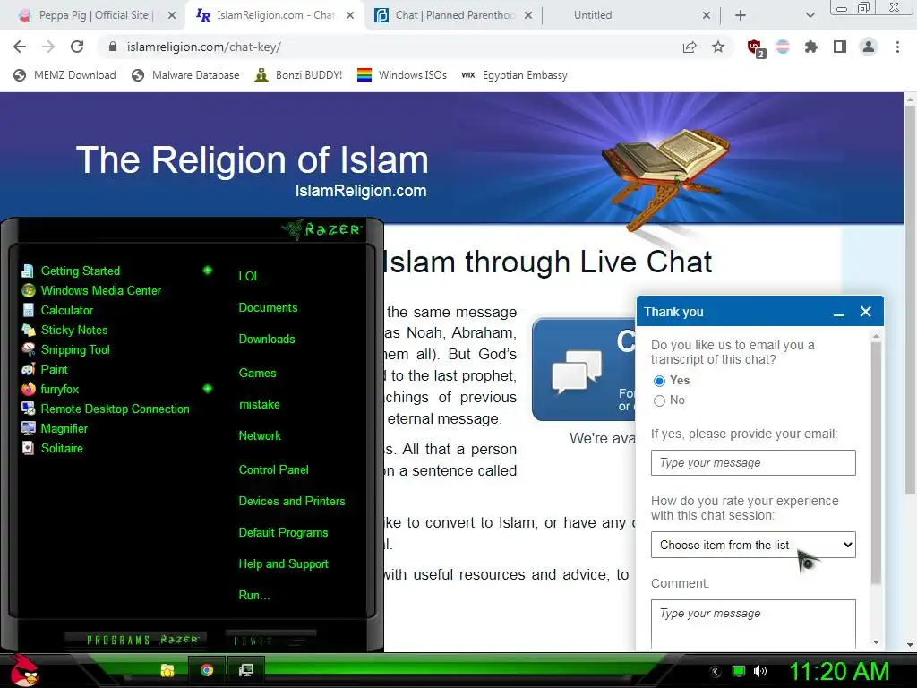Click the address bar URL
The image size is (917, 688).
coord(203,47)
